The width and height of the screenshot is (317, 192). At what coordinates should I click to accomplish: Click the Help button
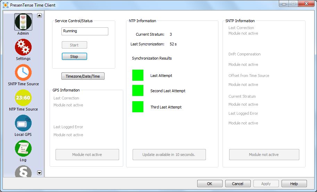pos(294,184)
